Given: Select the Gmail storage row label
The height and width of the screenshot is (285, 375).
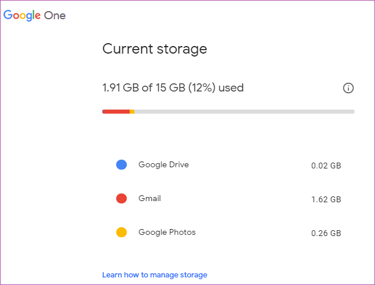Looking at the screenshot, I should (150, 198).
